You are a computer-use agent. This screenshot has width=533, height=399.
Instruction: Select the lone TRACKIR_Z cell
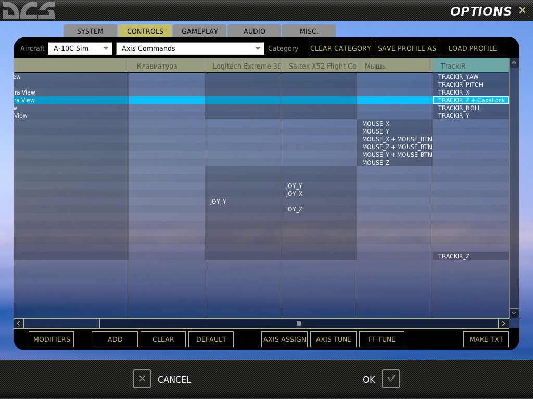coord(471,256)
